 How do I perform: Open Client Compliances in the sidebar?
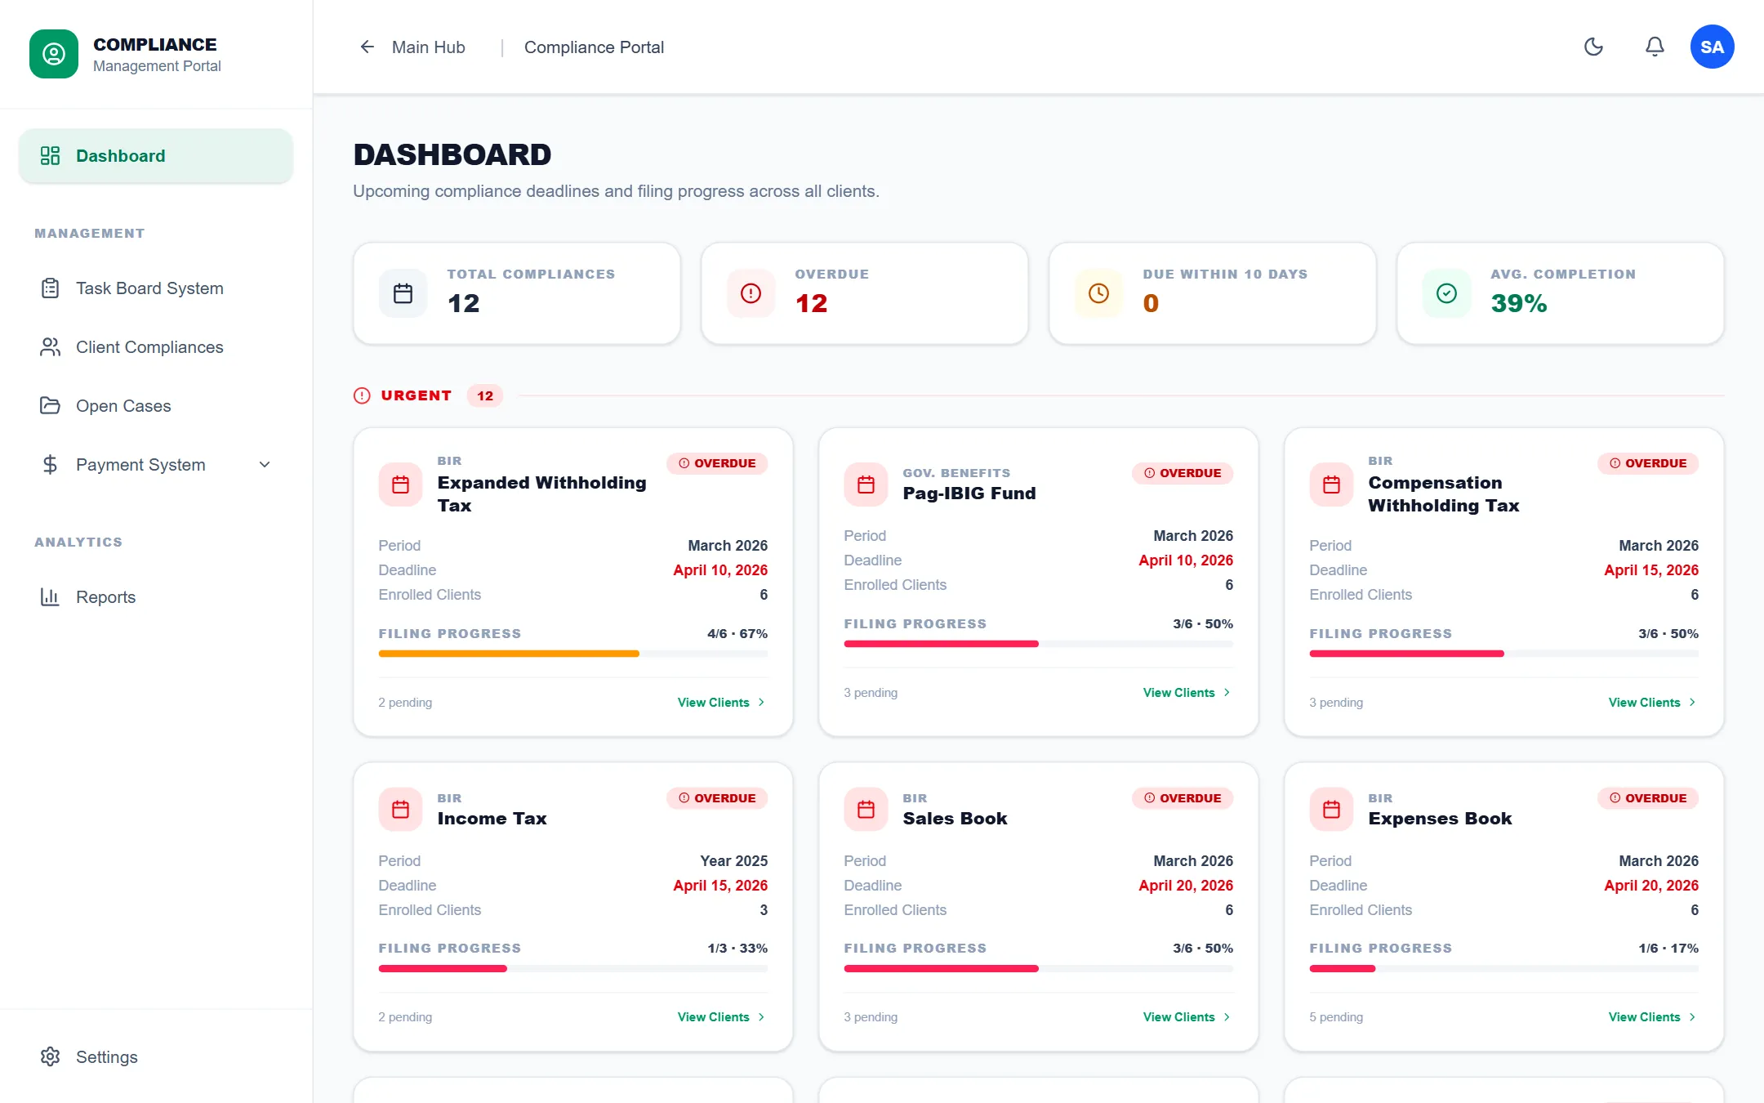click(x=156, y=347)
